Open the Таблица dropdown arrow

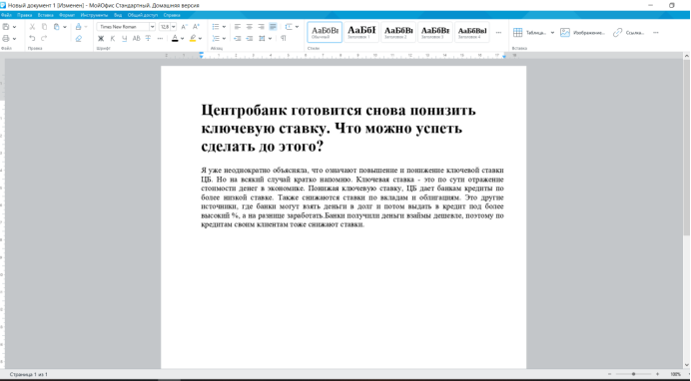point(552,33)
